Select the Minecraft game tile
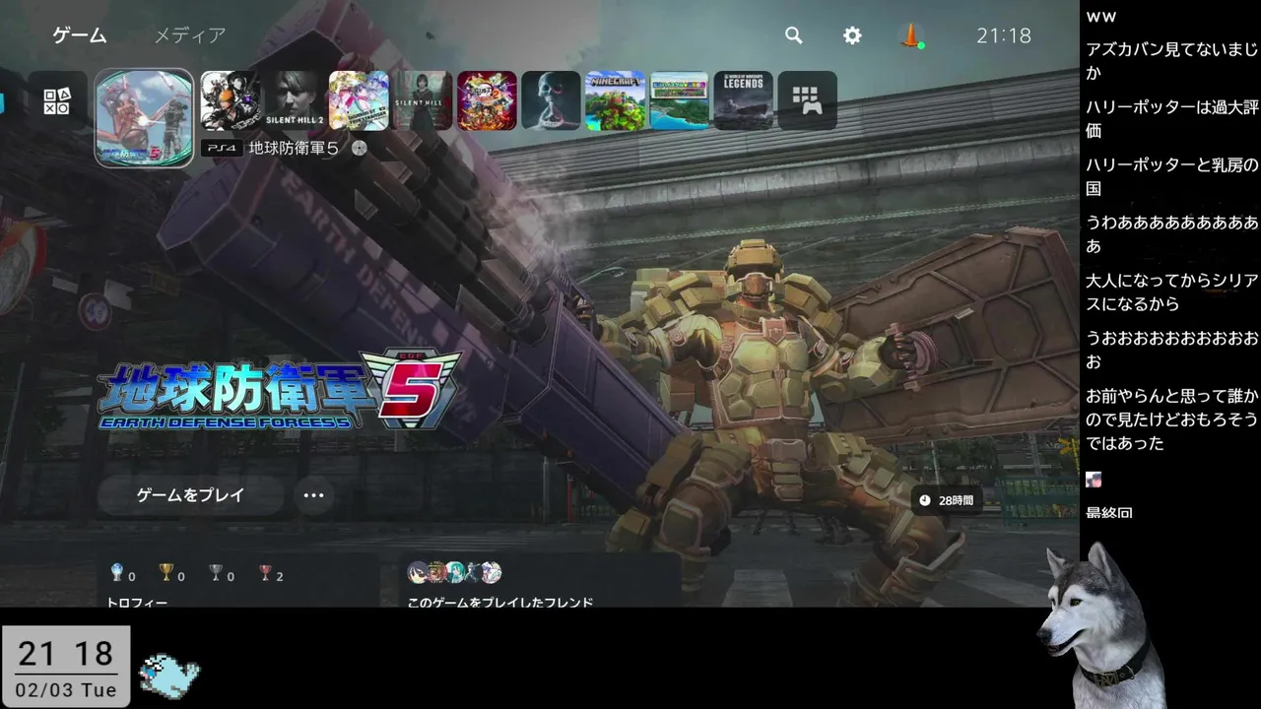The image size is (1261, 709). (615, 100)
